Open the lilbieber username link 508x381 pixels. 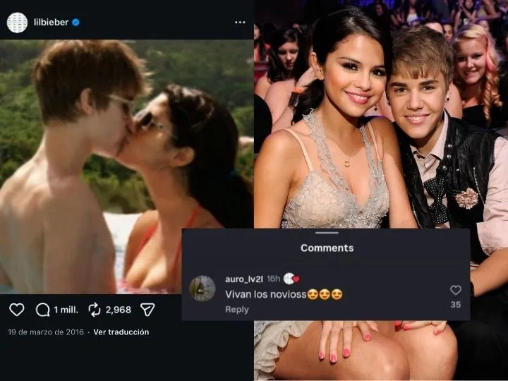pos(49,22)
